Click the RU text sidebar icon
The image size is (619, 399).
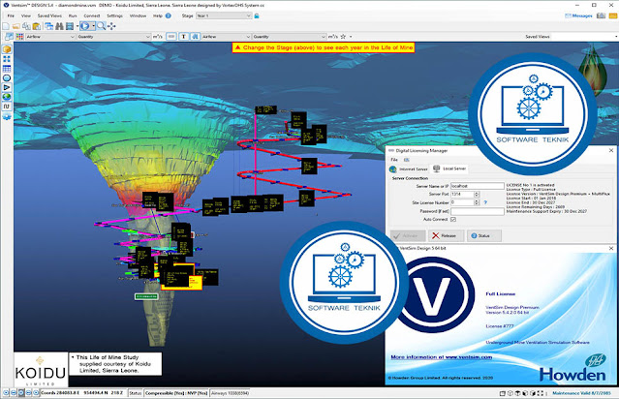(7, 107)
